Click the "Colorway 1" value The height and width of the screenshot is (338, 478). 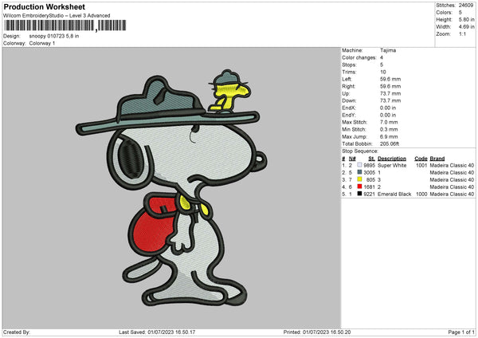(x=42, y=43)
